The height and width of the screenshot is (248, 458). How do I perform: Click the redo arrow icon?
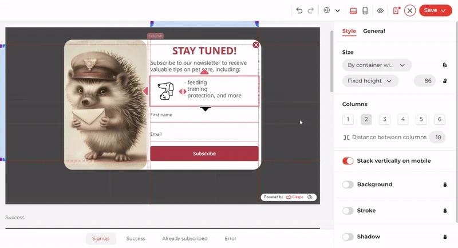click(x=310, y=10)
